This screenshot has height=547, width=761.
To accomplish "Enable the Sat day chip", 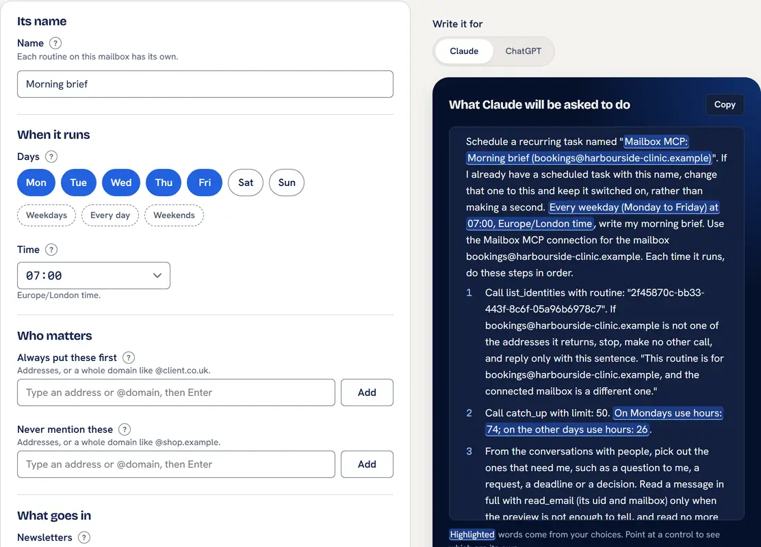I will click(x=246, y=183).
